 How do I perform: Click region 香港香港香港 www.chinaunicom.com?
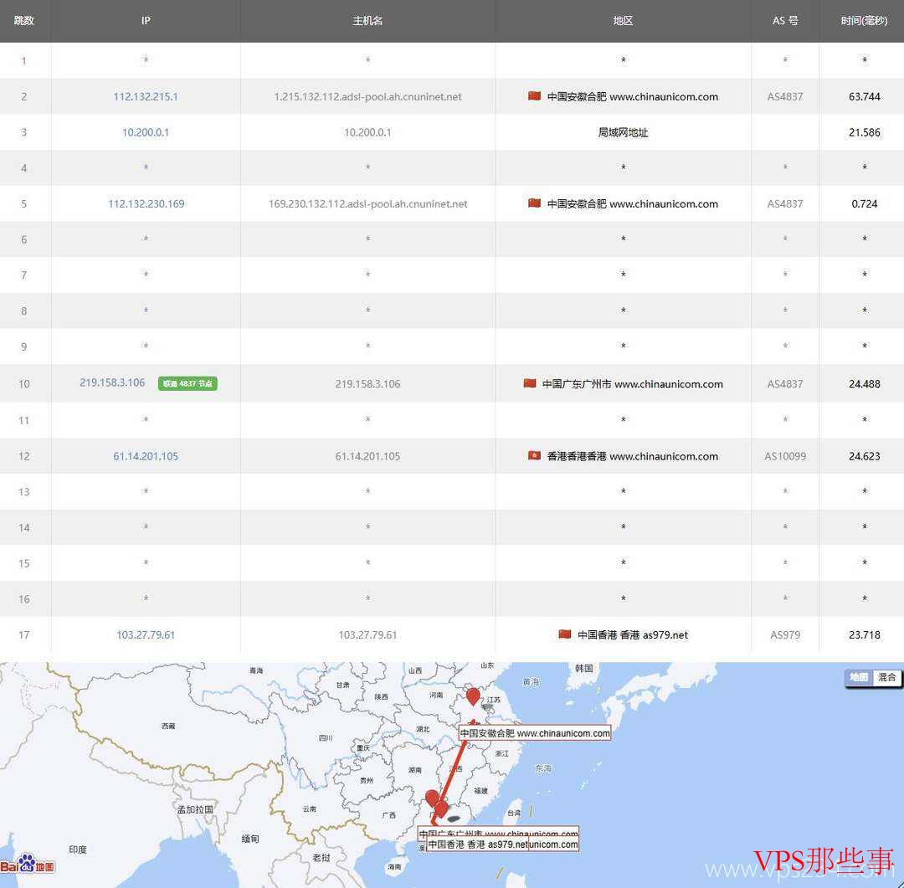[632, 456]
